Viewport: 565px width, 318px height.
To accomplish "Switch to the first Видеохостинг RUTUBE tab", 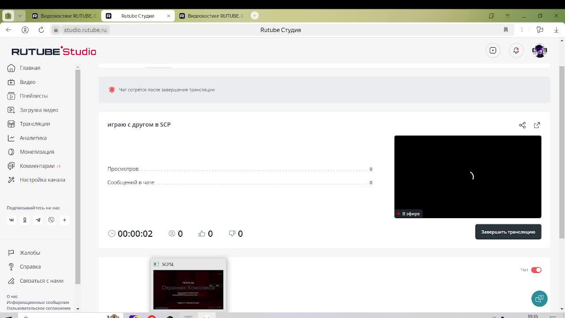I will (x=64, y=16).
